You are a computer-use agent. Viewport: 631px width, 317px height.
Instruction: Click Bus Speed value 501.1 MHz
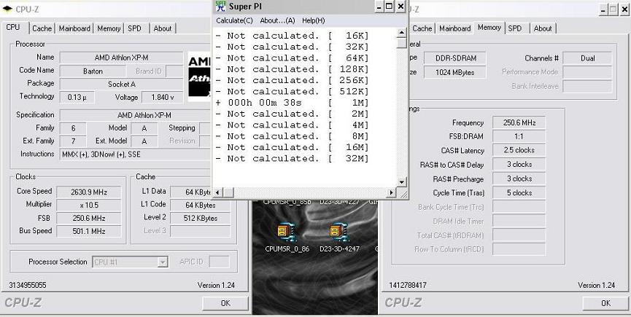pos(89,231)
